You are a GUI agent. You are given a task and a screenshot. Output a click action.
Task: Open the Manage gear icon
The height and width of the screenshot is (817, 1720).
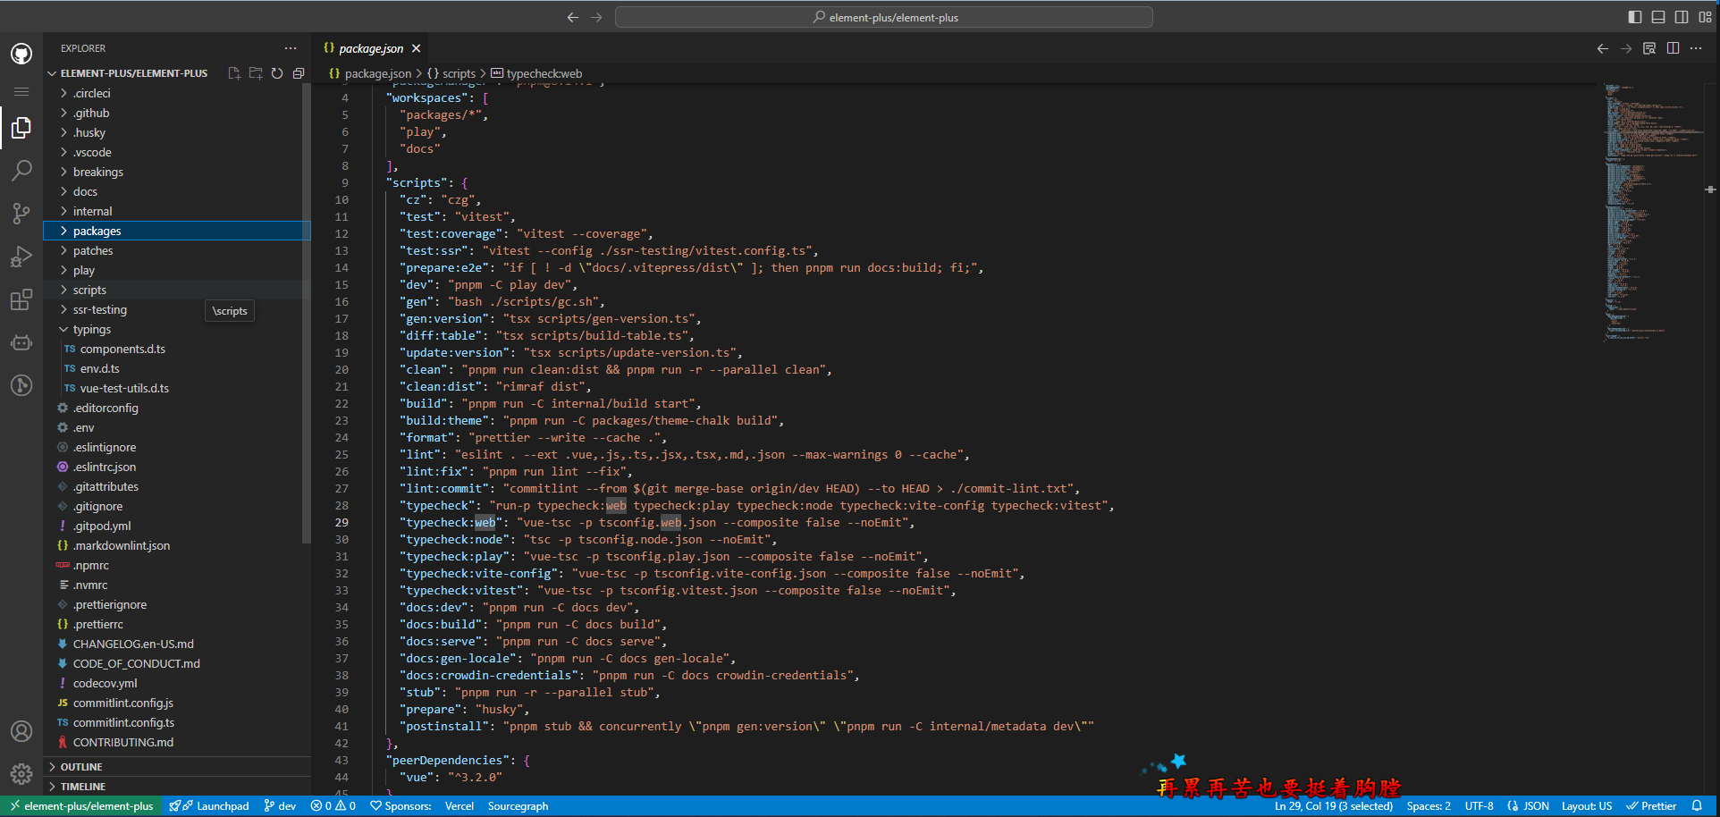[21, 773]
